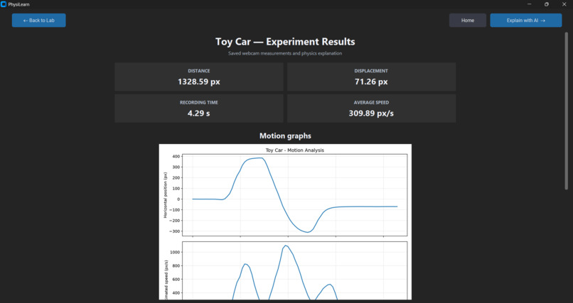Select the Recording Time 4.29 s card
This screenshot has height=303, width=573.
coord(199,109)
